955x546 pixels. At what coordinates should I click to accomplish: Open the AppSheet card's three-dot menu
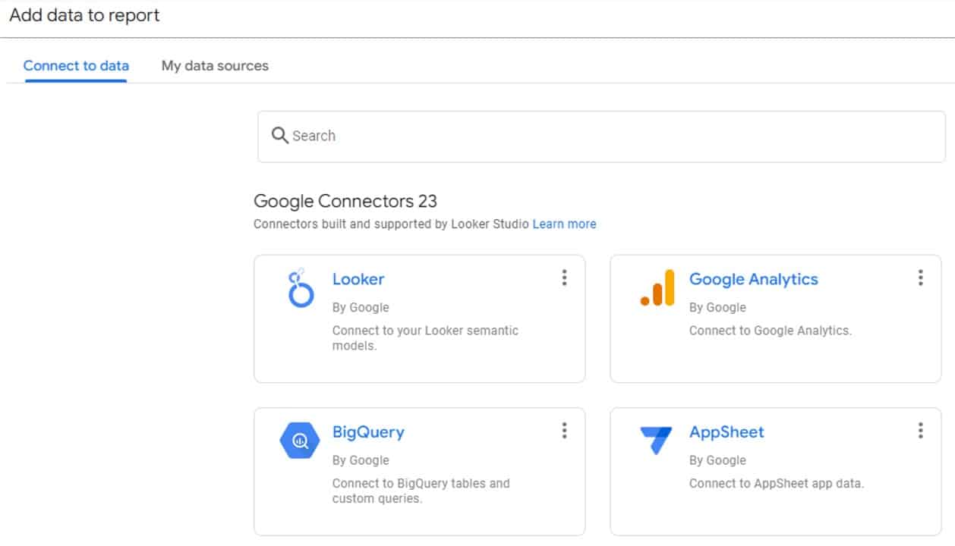[920, 431]
